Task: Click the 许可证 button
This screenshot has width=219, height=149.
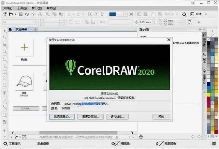Action: (118, 117)
